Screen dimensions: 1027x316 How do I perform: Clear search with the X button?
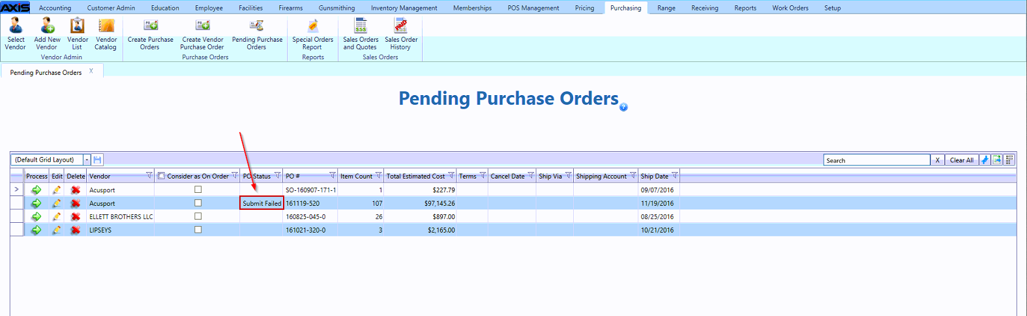tap(938, 160)
